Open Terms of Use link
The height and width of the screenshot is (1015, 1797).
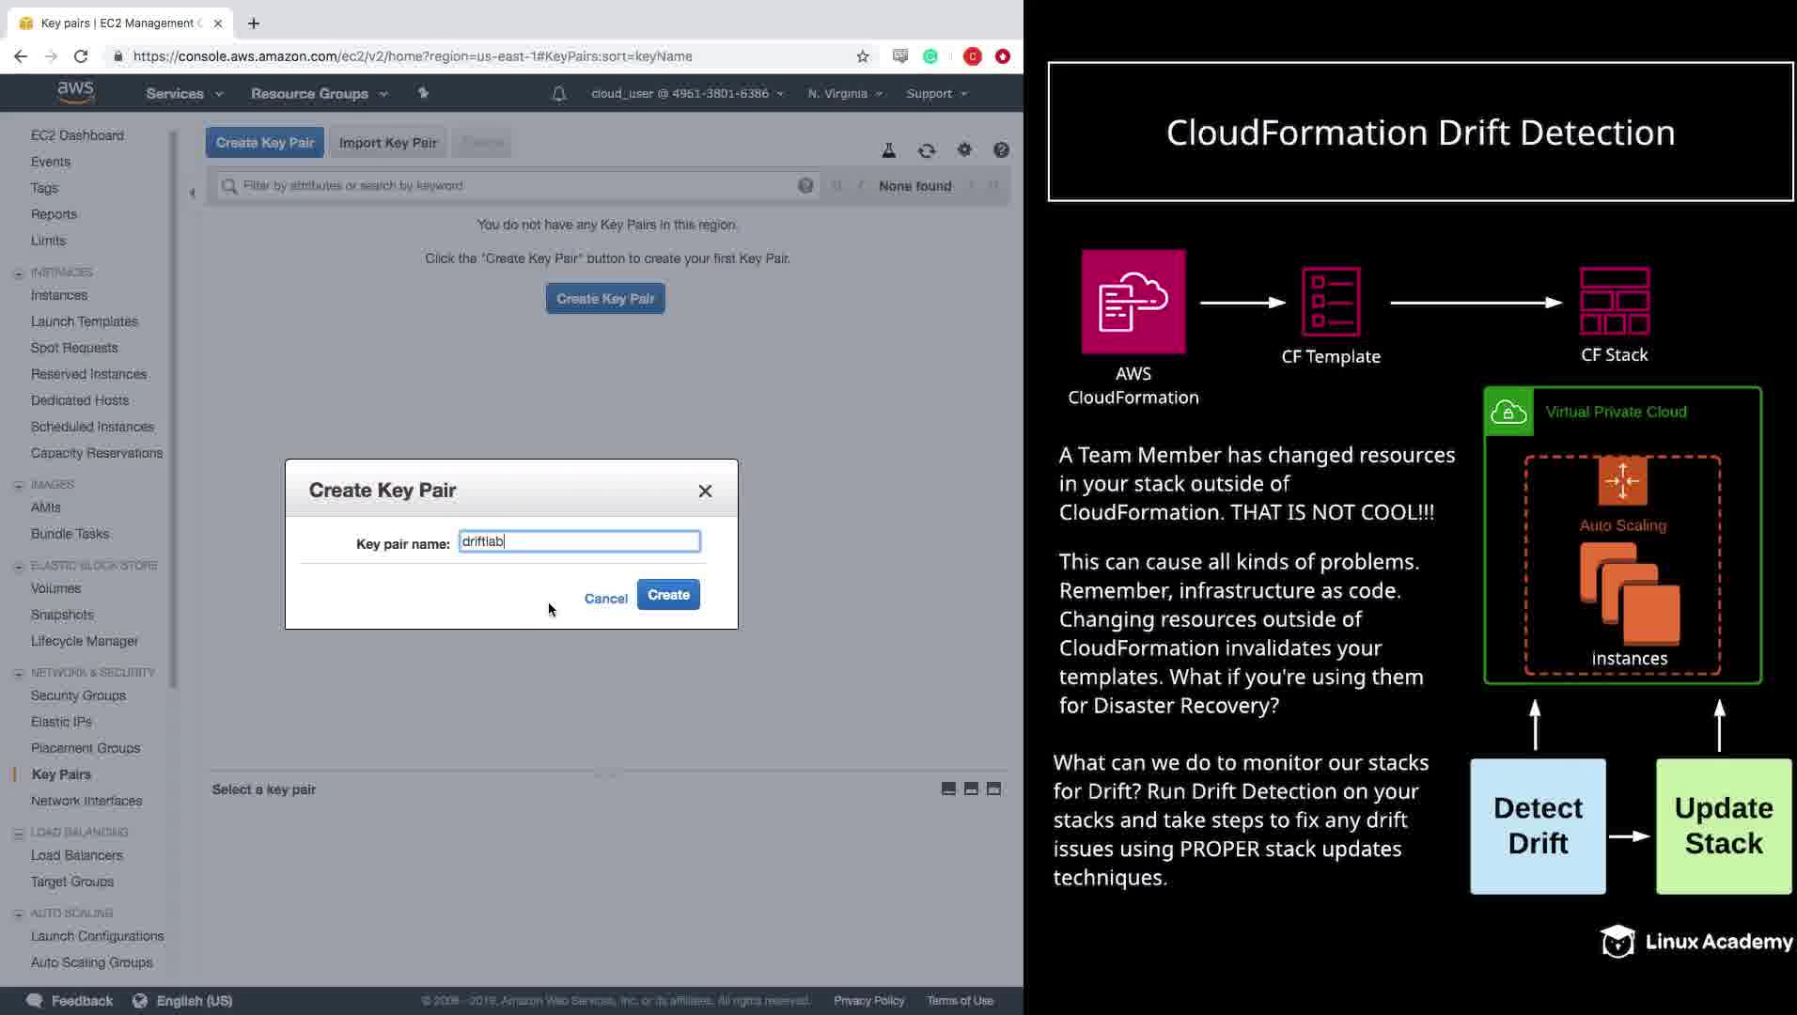(960, 1001)
